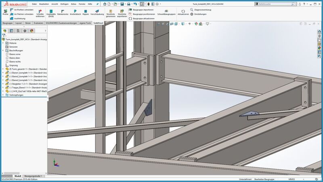323x182 pixels.
Task: Open Schweißbaugruppen tool
Action: pyautogui.click(x=166, y=13)
